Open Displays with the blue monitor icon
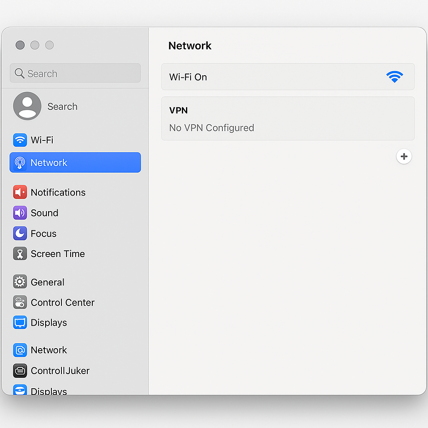Screen dimensions: 428x428 pos(20,323)
